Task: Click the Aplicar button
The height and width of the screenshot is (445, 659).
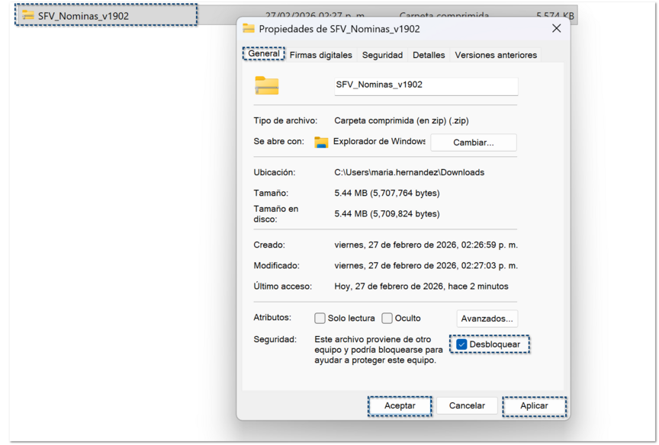Action: tap(534, 406)
